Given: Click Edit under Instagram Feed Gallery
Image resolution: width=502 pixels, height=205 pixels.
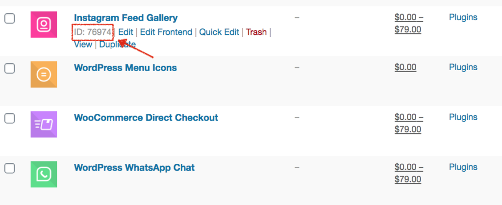Looking at the screenshot, I should pos(126,32).
